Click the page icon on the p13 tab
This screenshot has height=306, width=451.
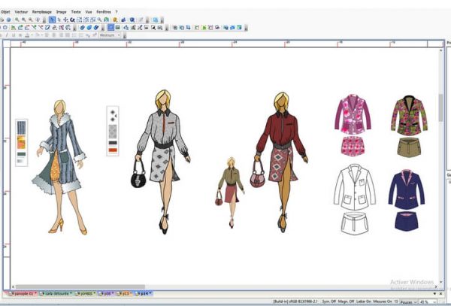point(119,294)
